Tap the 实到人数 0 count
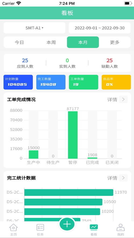Image resolution: width=134 pixels, height=238 pixels. click(x=67, y=63)
